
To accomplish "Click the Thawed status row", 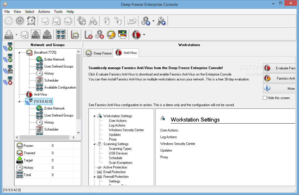I will click(x=48, y=153).
